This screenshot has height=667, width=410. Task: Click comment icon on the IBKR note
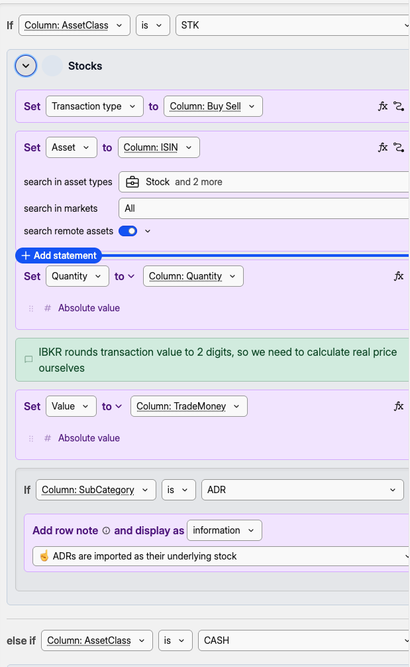pos(28,360)
